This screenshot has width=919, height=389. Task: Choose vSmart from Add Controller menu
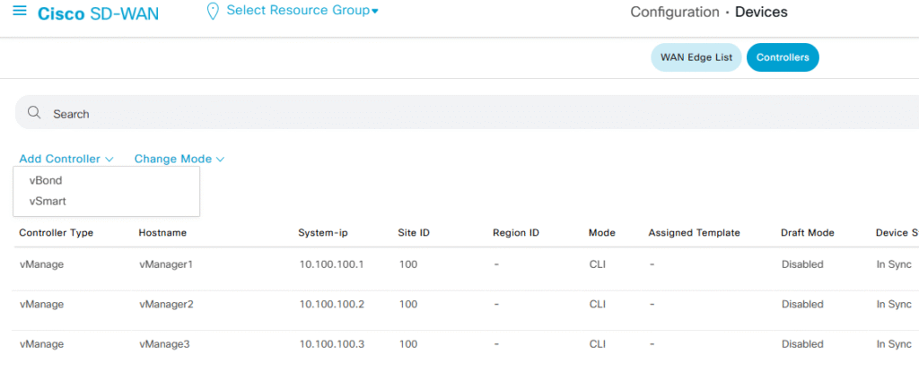[x=48, y=201]
